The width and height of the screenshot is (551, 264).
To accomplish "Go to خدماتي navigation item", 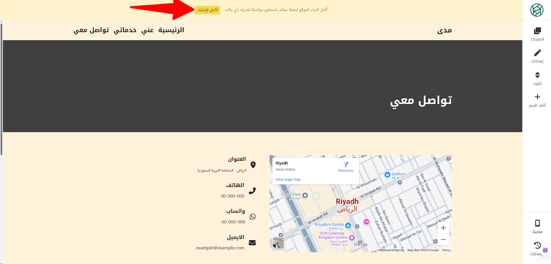I will pos(125,30).
